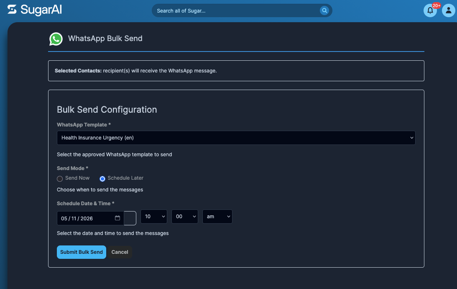Click the 20+ notification badge

(437, 6)
